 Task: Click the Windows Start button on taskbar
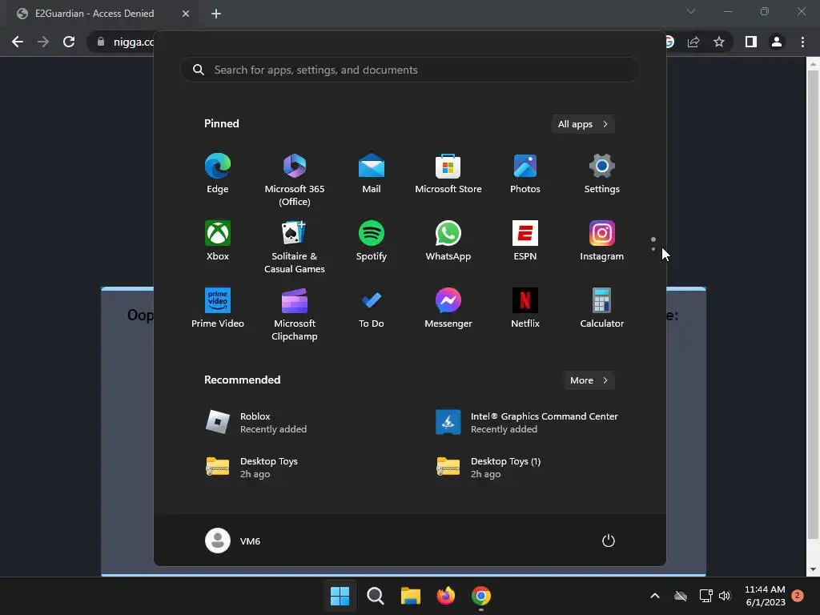click(x=340, y=596)
